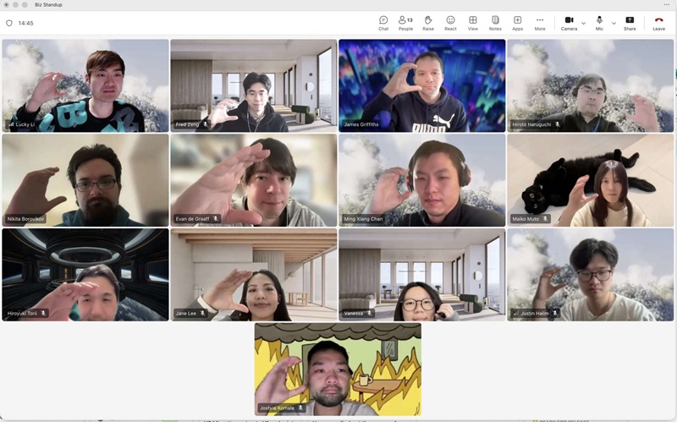
Task: Select Joshua Komala's video tile
Action: point(338,369)
